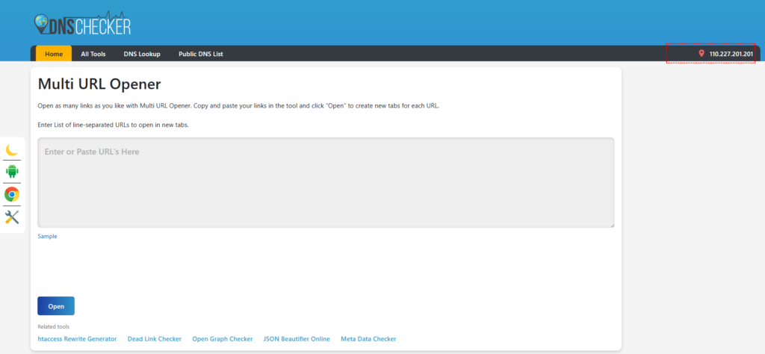The image size is (765, 354).
Task: Grab the textarea resize handle corner
Action: click(x=611, y=225)
